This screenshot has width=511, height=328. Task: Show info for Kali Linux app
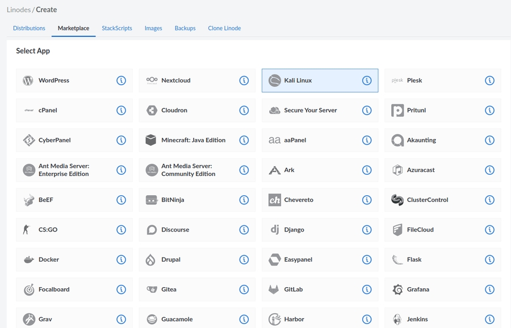coord(367,81)
